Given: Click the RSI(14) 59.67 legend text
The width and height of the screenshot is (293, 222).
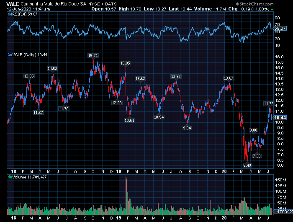Looking at the screenshot, I should (x=25, y=14).
